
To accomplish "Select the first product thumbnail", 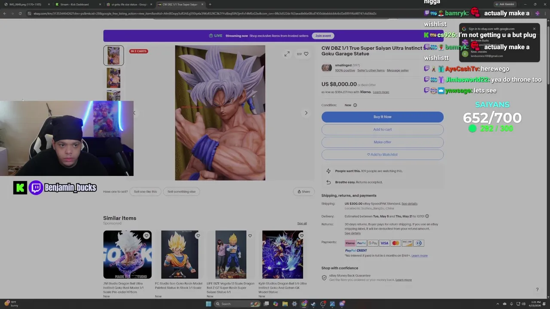I will click(x=113, y=56).
